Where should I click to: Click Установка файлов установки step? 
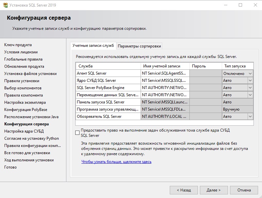tap(30, 74)
